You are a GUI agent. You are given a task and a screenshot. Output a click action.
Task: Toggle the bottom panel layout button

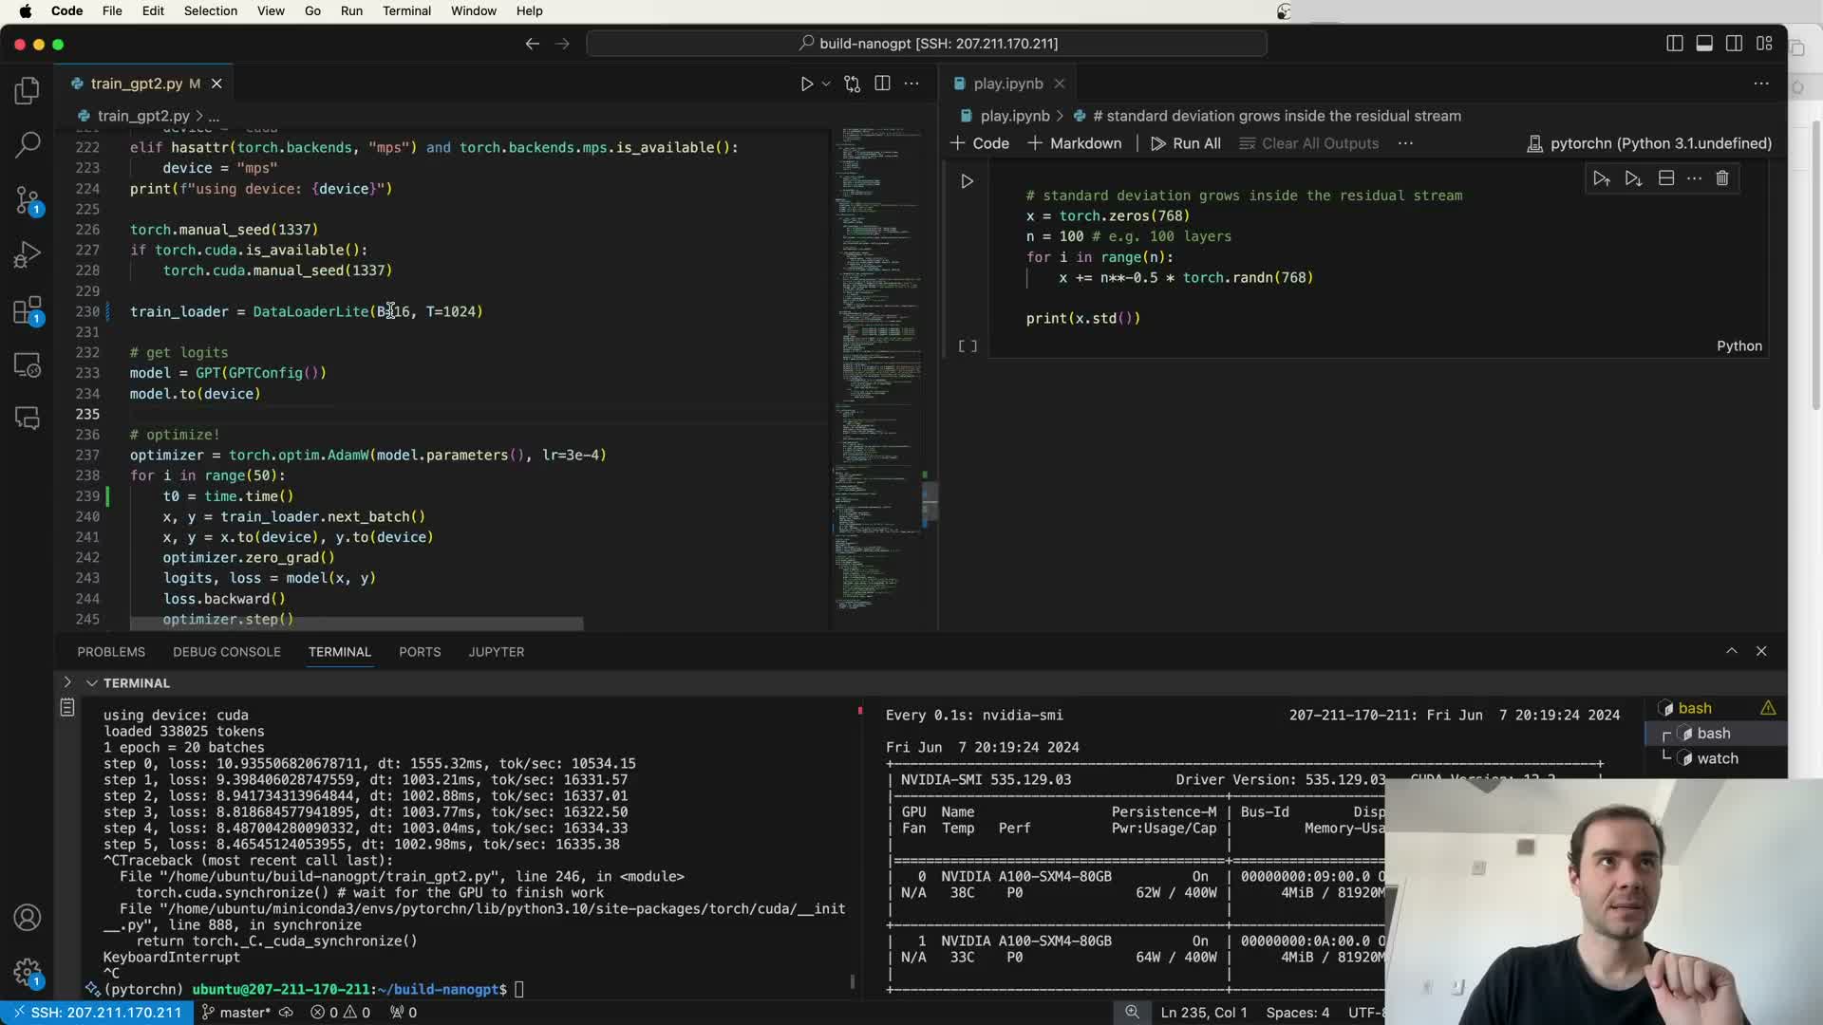pyautogui.click(x=1704, y=44)
